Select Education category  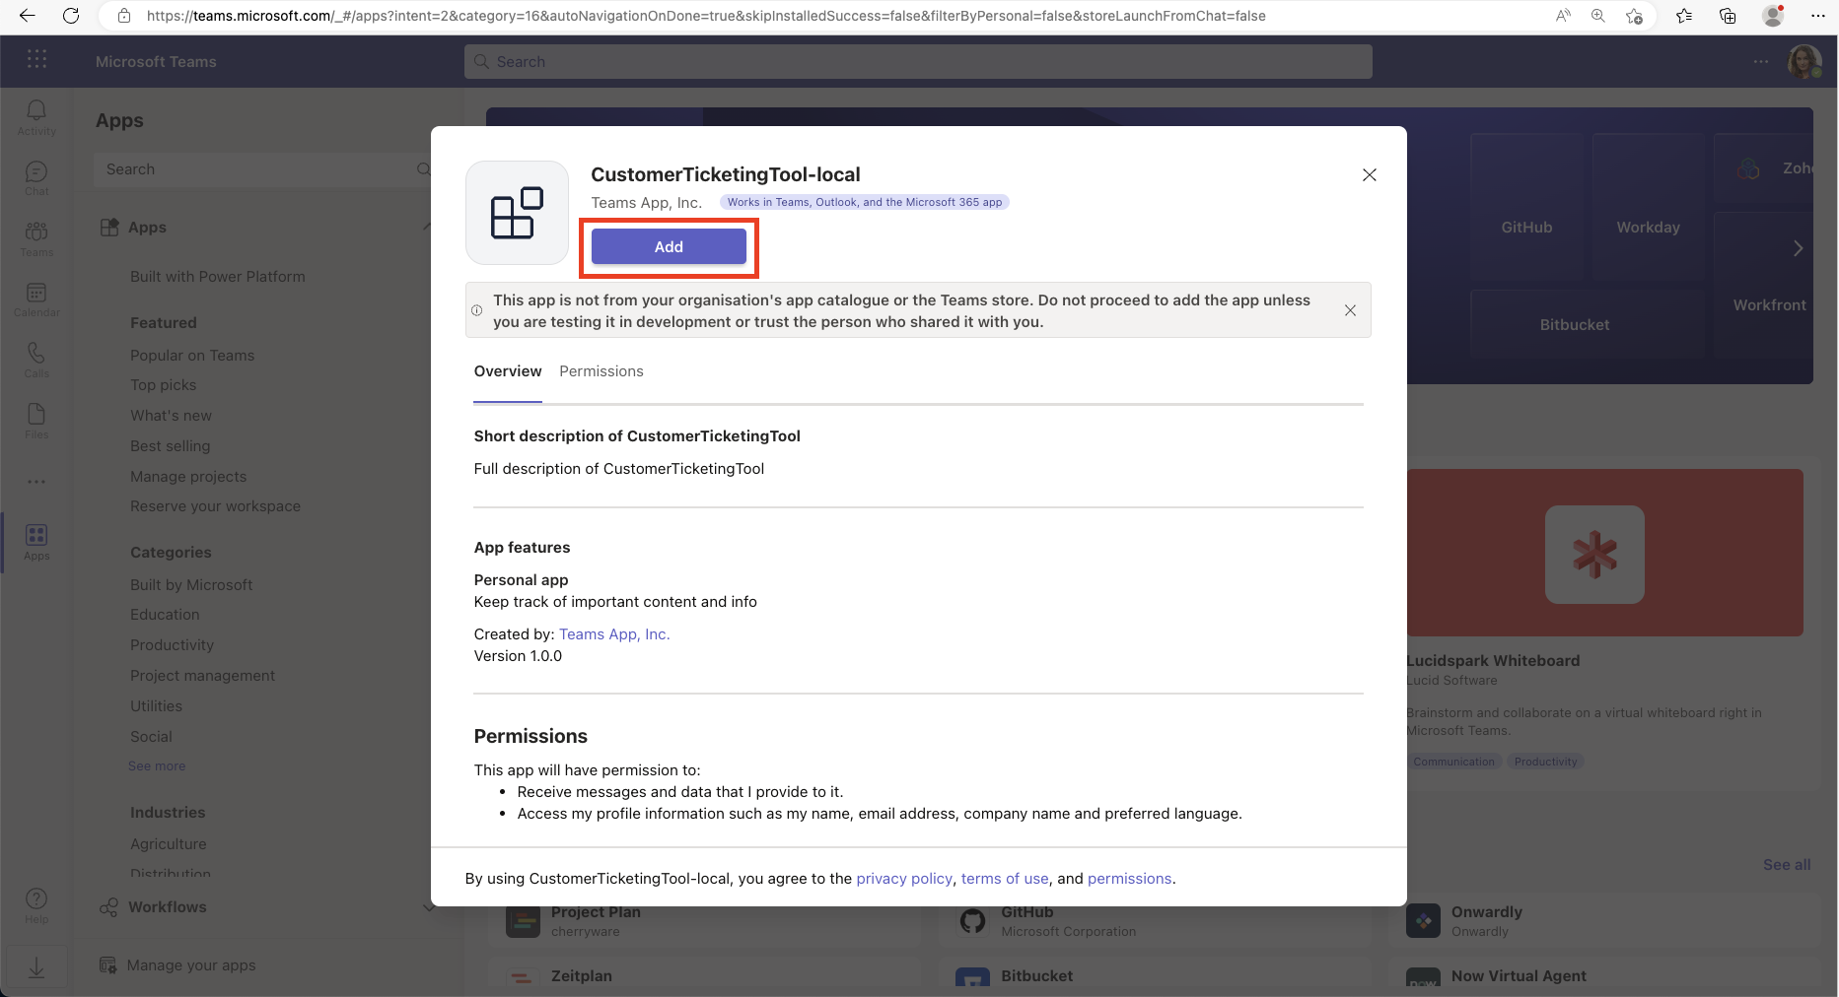pyautogui.click(x=165, y=615)
